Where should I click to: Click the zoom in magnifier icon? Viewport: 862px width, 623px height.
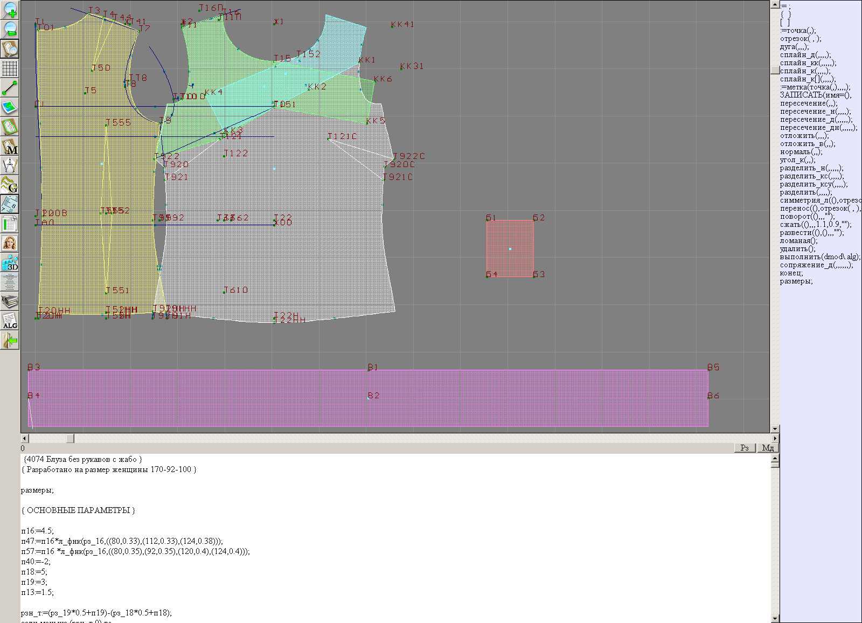[10, 10]
